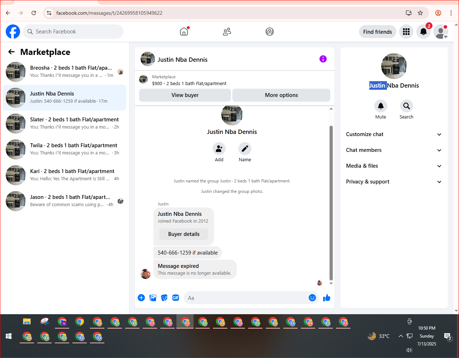Viewport: 459px width, 358px height.
Task: Open the Twila conversation
Action: point(65,149)
